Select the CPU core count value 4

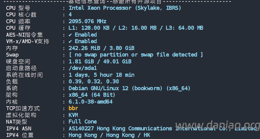point(70,15)
